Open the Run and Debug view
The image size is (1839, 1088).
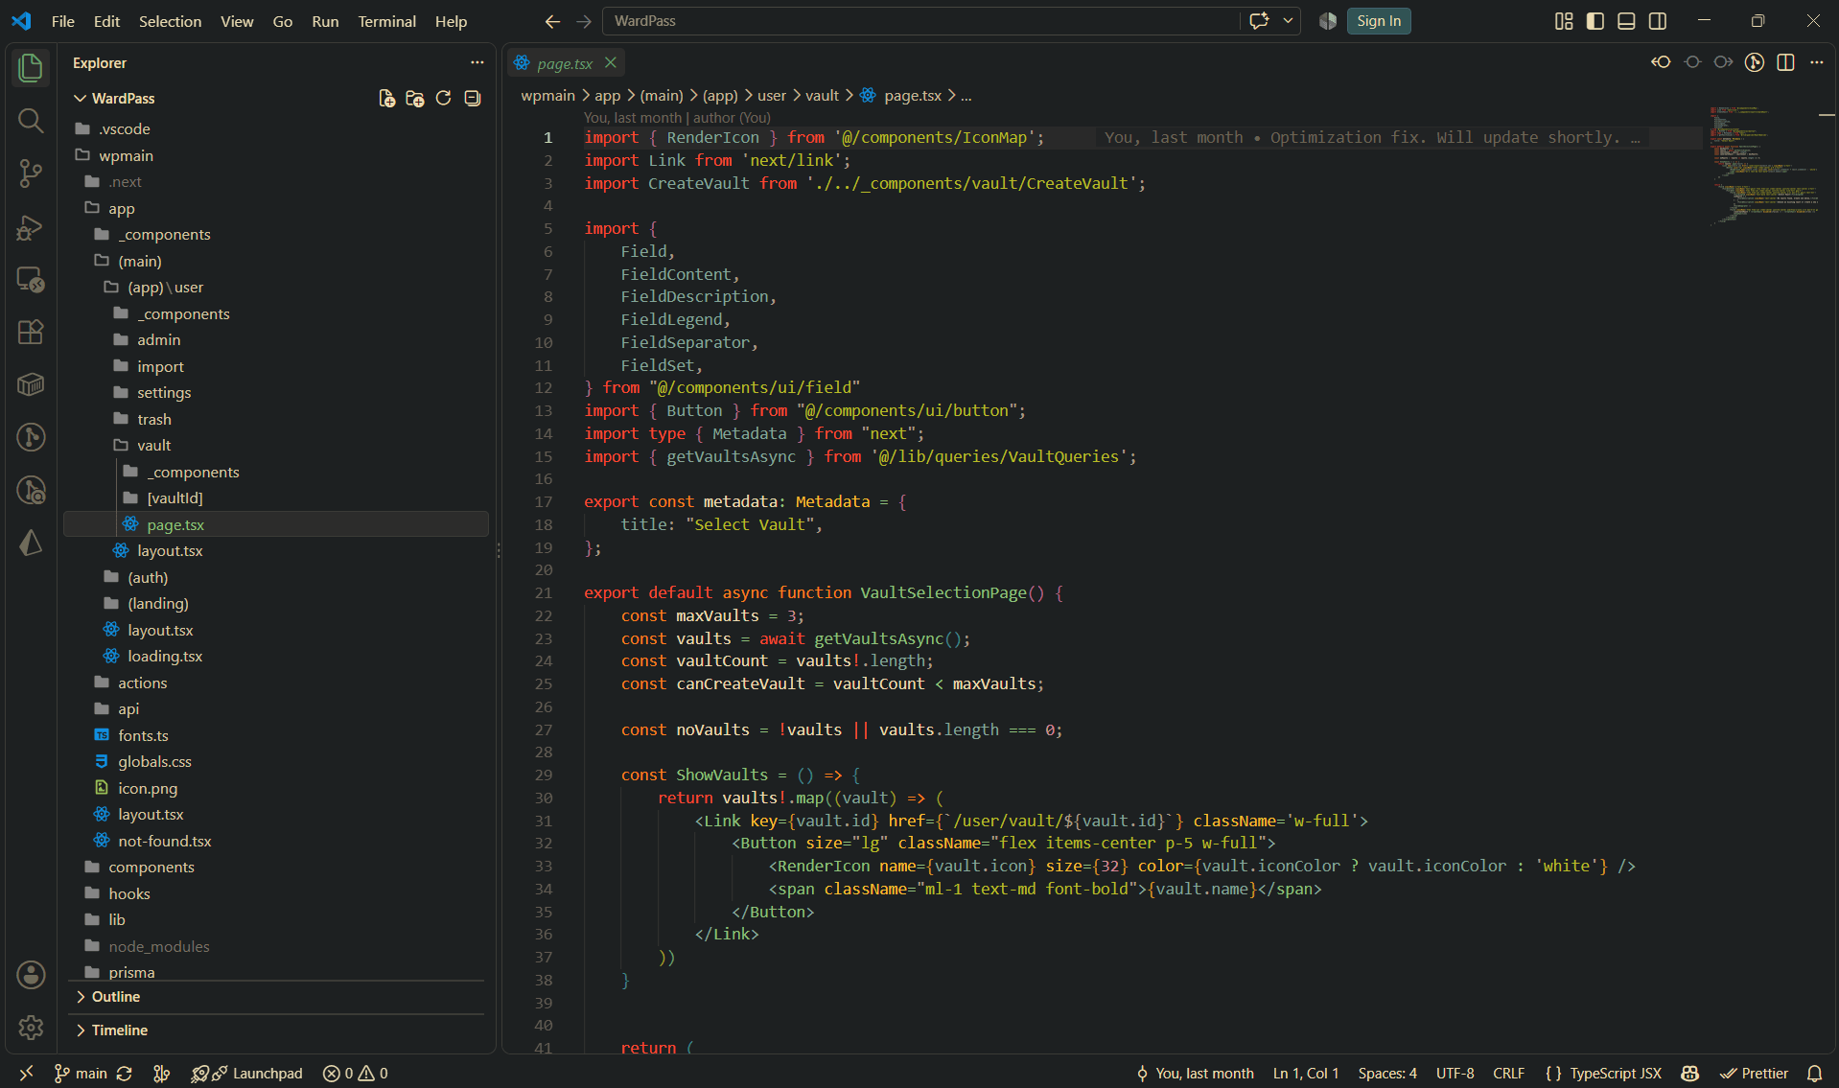31,226
